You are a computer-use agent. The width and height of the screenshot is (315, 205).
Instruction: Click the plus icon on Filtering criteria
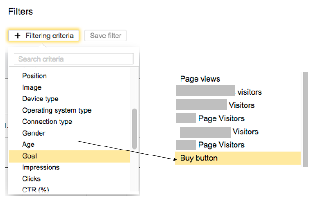(18, 36)
